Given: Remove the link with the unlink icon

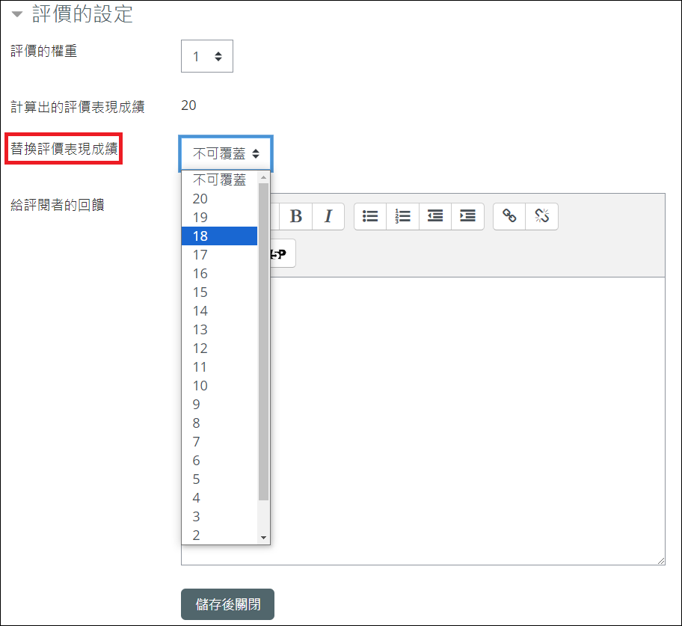Looking at the screenshot, I should pyautogui.click(x=542, y=216).
